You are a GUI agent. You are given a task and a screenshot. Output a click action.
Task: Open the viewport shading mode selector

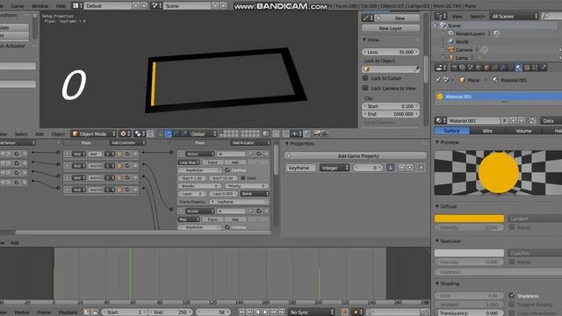click(125, 134)
